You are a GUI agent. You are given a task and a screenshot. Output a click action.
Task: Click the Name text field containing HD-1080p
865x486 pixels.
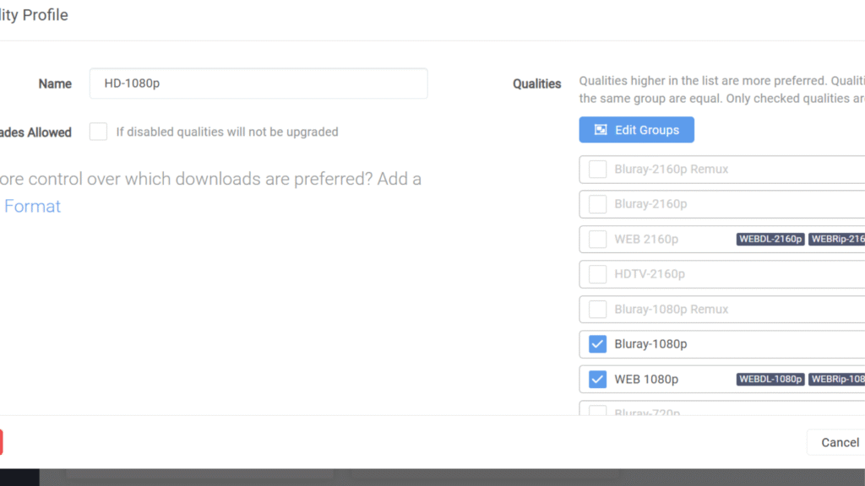click(x=258, y=84)
